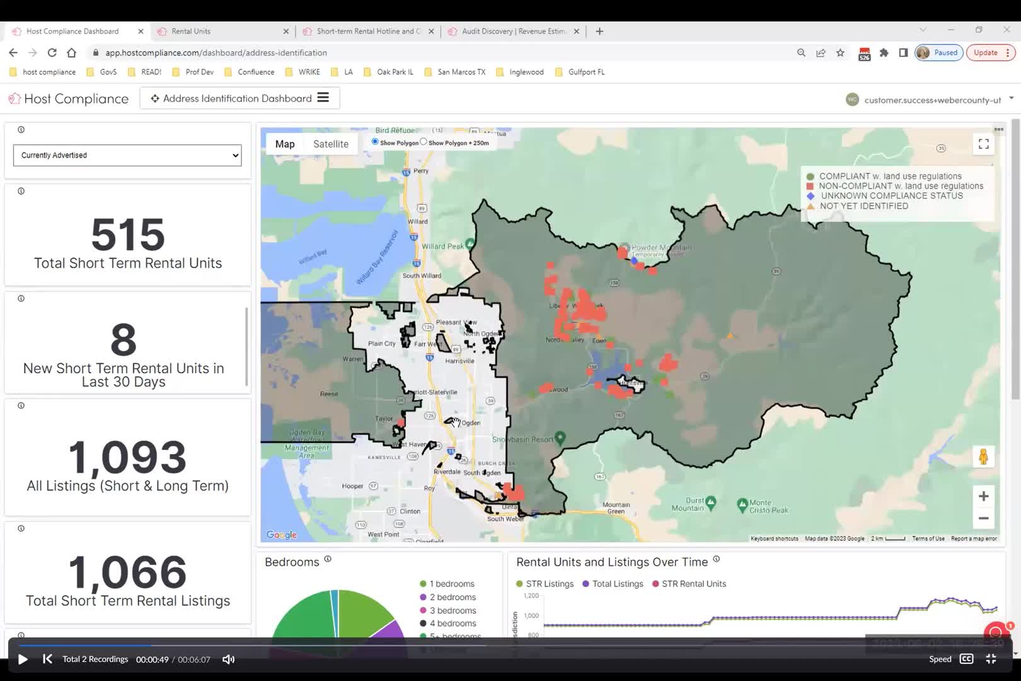Toggle mute on the video player
The image size is (1021, 681).
coord(228,658)
